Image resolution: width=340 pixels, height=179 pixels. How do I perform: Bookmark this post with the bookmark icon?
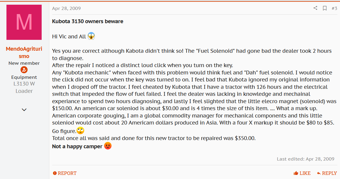[325, 8]
